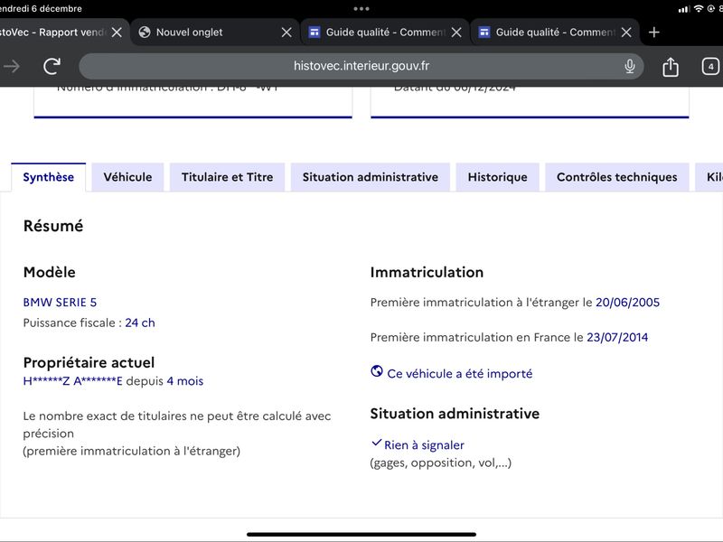Click the Rien à signaler status text
723x542 pixels.
pos(424,445)
